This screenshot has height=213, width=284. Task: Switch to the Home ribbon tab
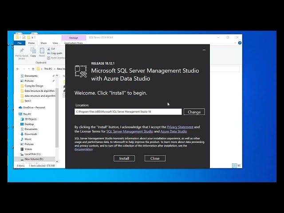click(x=32, y=43)
